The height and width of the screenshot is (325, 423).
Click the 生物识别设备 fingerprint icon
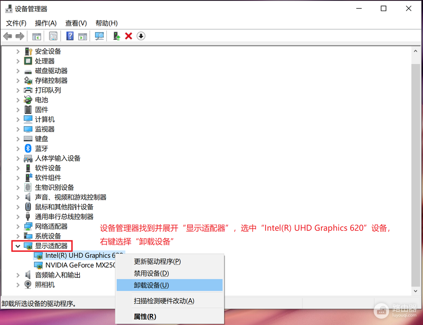point(28,188)
